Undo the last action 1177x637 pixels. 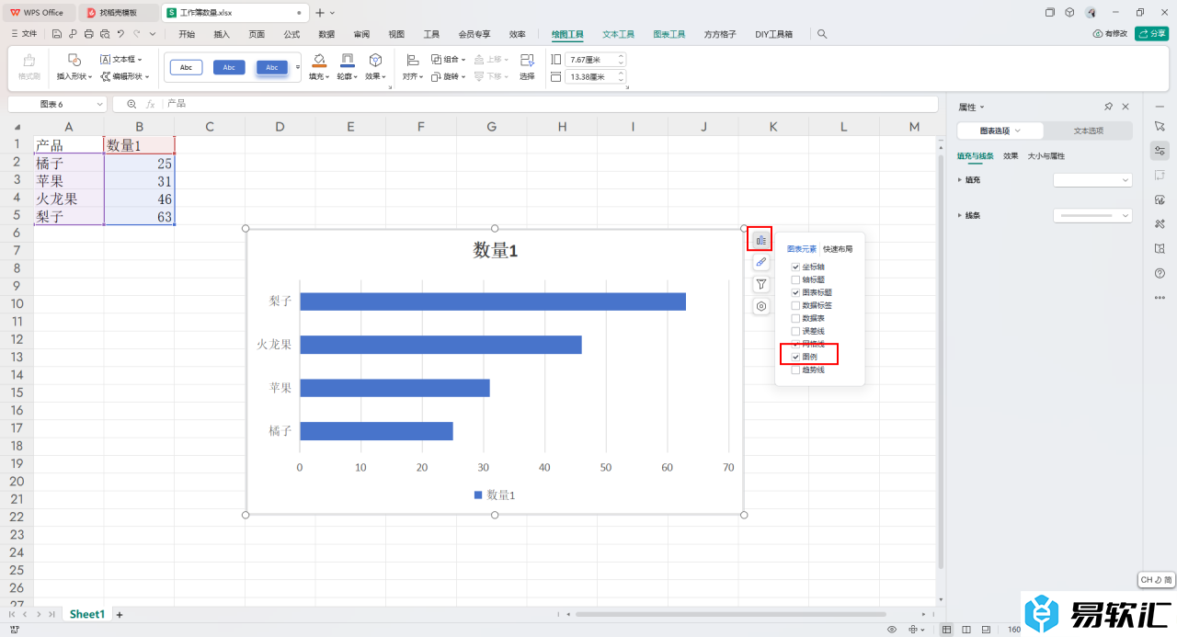[x=120, y=34]
